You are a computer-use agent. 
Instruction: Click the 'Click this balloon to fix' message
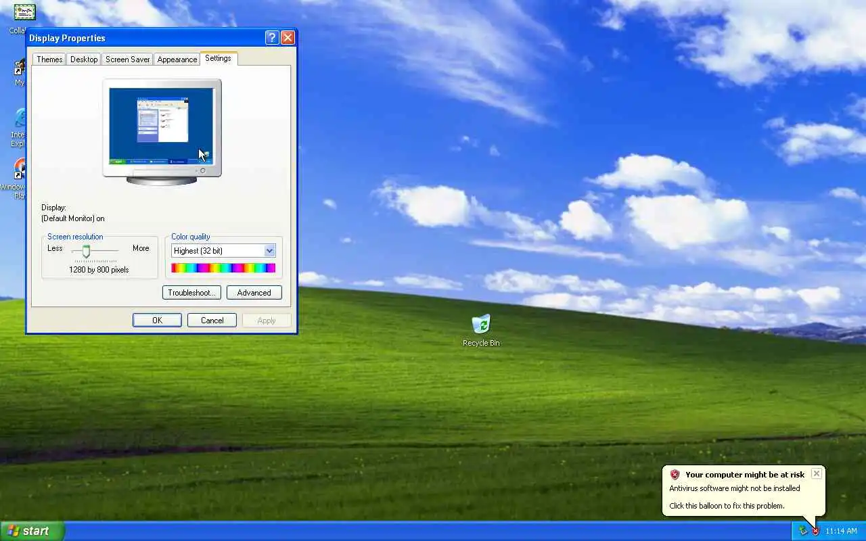(727, 506)
